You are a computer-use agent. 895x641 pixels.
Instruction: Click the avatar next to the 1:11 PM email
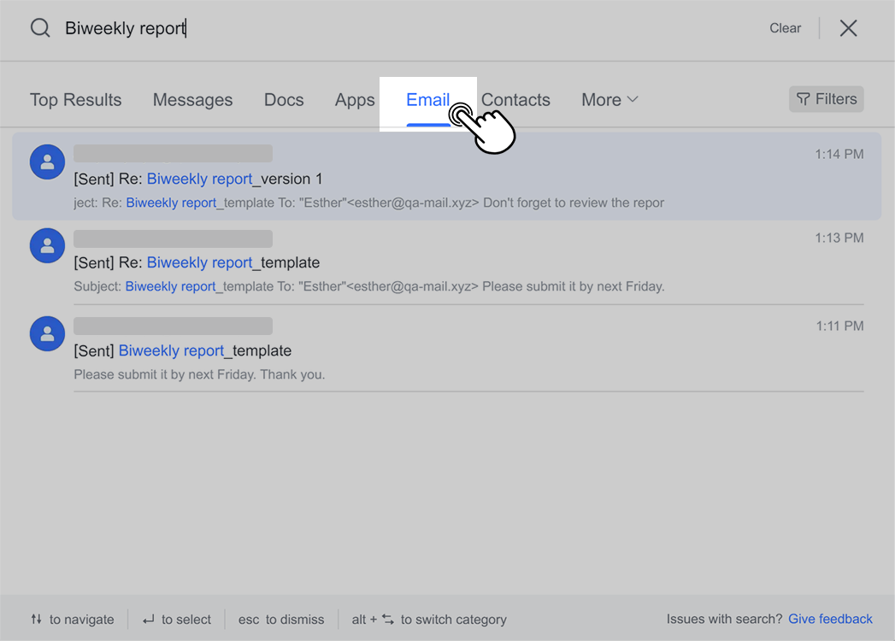(x=47, y=333)
